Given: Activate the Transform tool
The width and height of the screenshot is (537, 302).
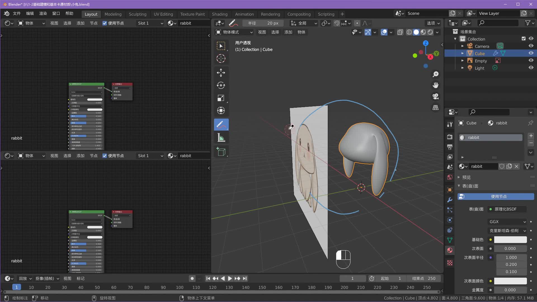Looking at the screenshot, I should [x=221, y=110].
